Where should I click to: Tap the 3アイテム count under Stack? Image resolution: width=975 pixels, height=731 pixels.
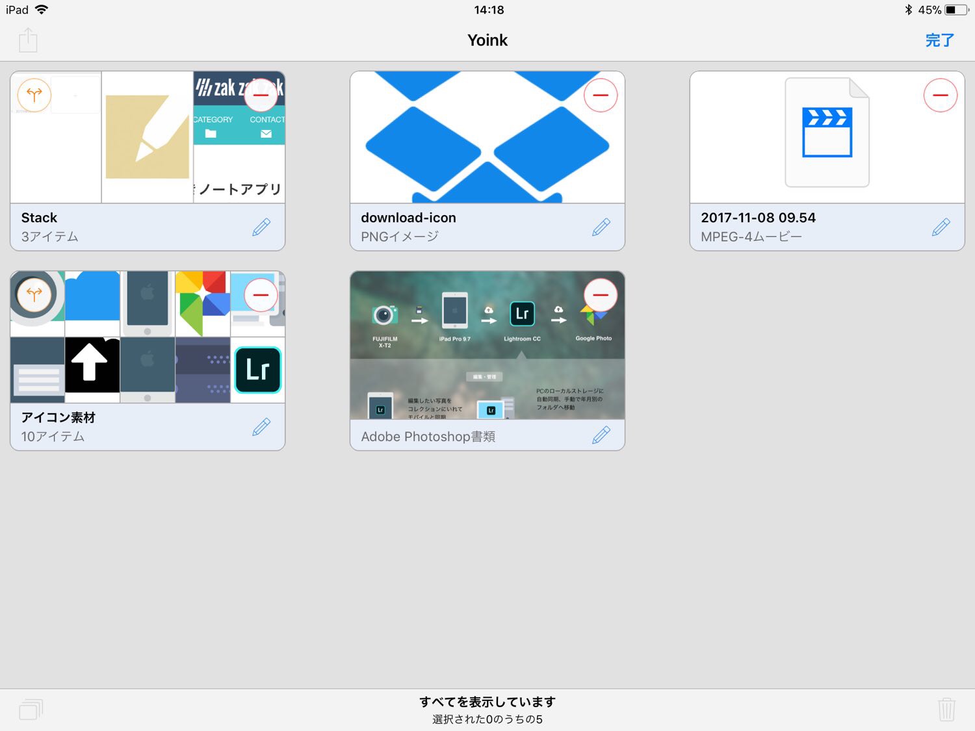coord(49,237)
